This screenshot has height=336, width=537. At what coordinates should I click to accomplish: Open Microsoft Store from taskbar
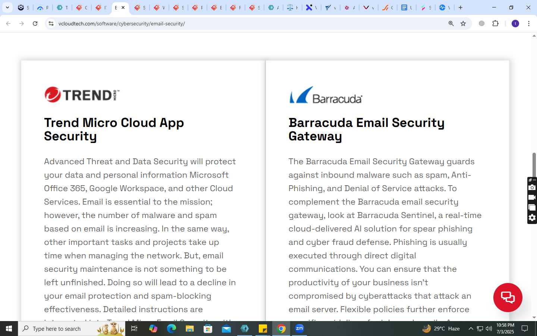[x=208, y=329]
